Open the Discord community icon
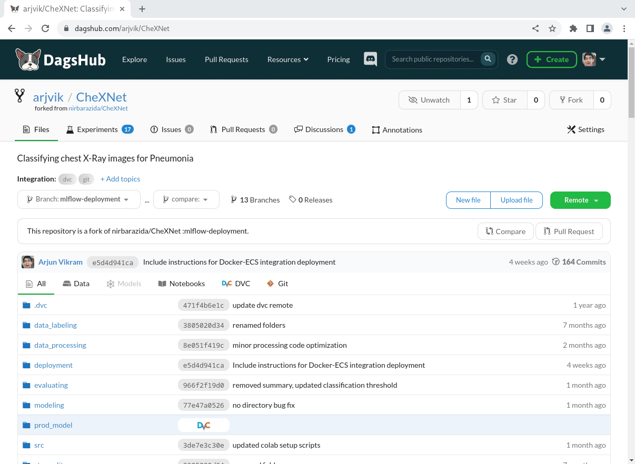Screen dimensions: 635x464 [371, 59]
